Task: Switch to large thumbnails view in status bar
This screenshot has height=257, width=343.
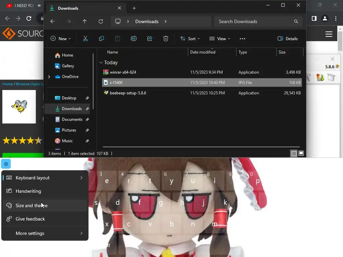Action: (x=301, y=153)
